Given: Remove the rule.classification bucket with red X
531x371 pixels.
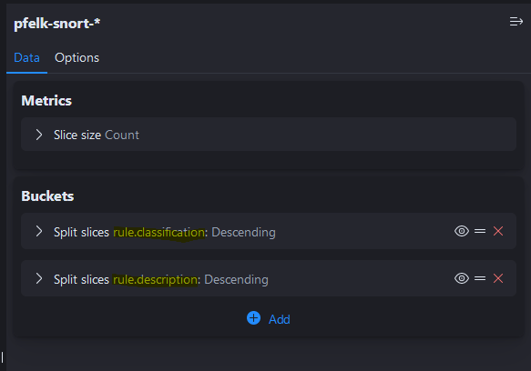Looking at the screenshot, I should [498, 231].
